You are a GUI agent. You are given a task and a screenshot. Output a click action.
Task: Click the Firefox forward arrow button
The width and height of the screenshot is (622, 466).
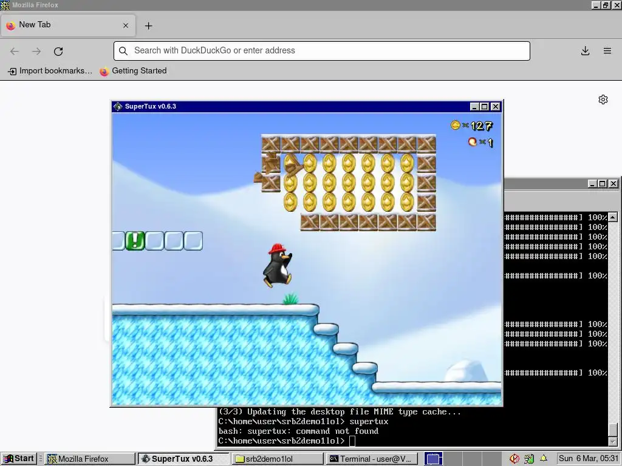(36, 51)
